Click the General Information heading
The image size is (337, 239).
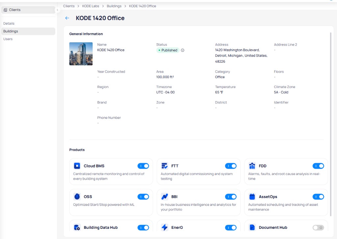click(86, 34)
